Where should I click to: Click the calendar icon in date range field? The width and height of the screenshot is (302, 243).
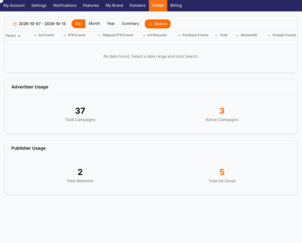coord(15,24)
